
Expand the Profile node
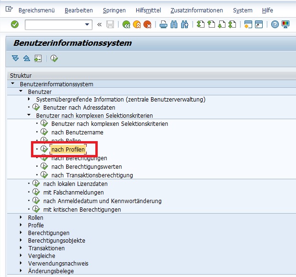[x=21, y=225]
